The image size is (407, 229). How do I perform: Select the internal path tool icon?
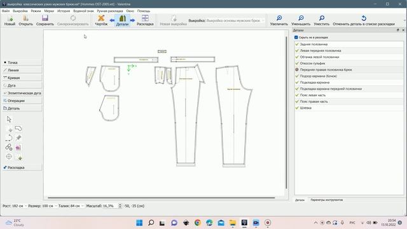click(x=9, y=138)
